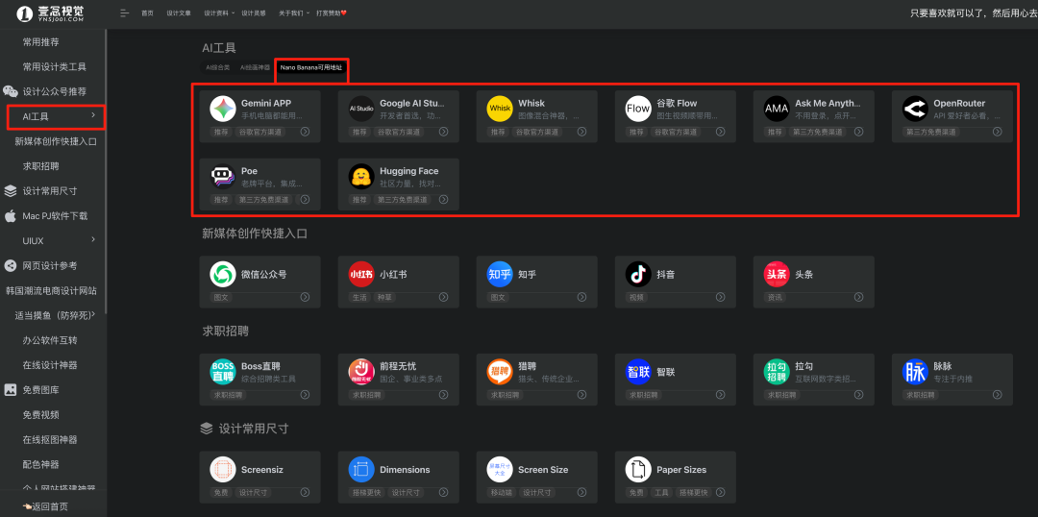The image size is (1038, 517).
Task: Click the 抖音 TikTok icon
Action: pos(638,274)
